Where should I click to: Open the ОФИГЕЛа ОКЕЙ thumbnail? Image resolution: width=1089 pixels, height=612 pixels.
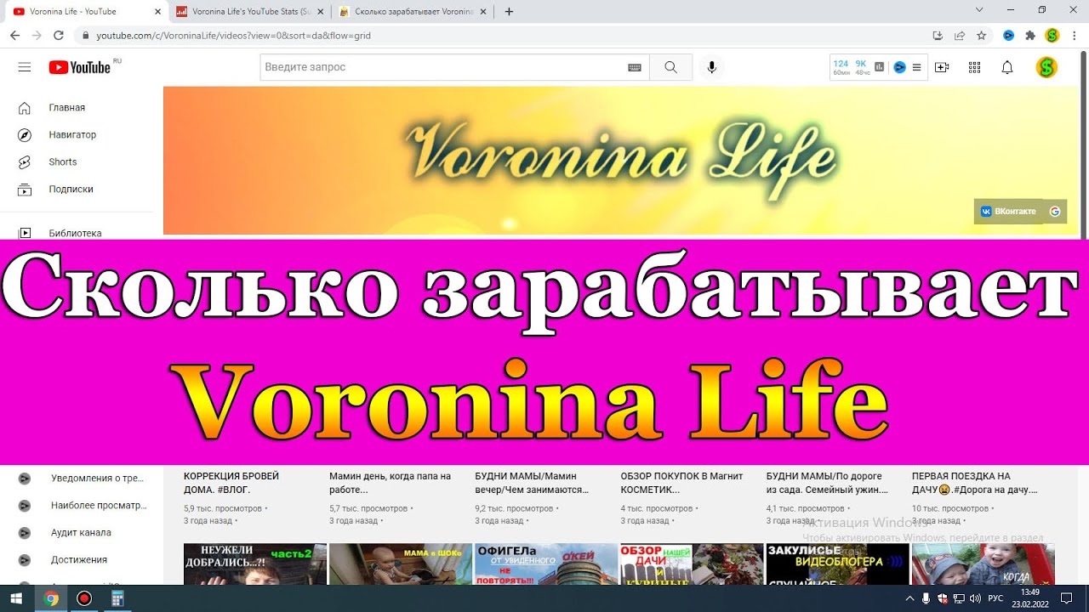click(x=546, y=564)
